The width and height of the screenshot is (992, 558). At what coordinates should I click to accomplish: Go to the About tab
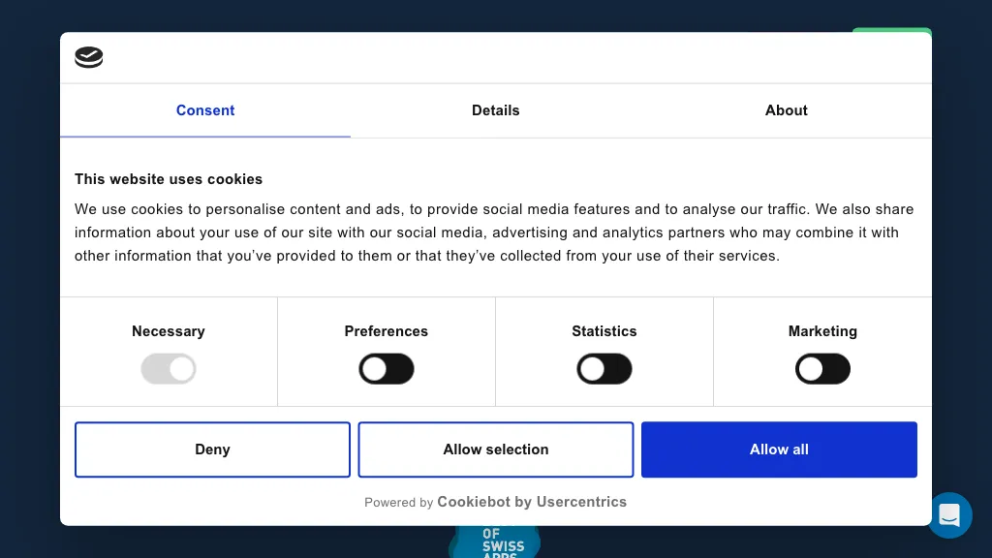click(x=787, y=110)
